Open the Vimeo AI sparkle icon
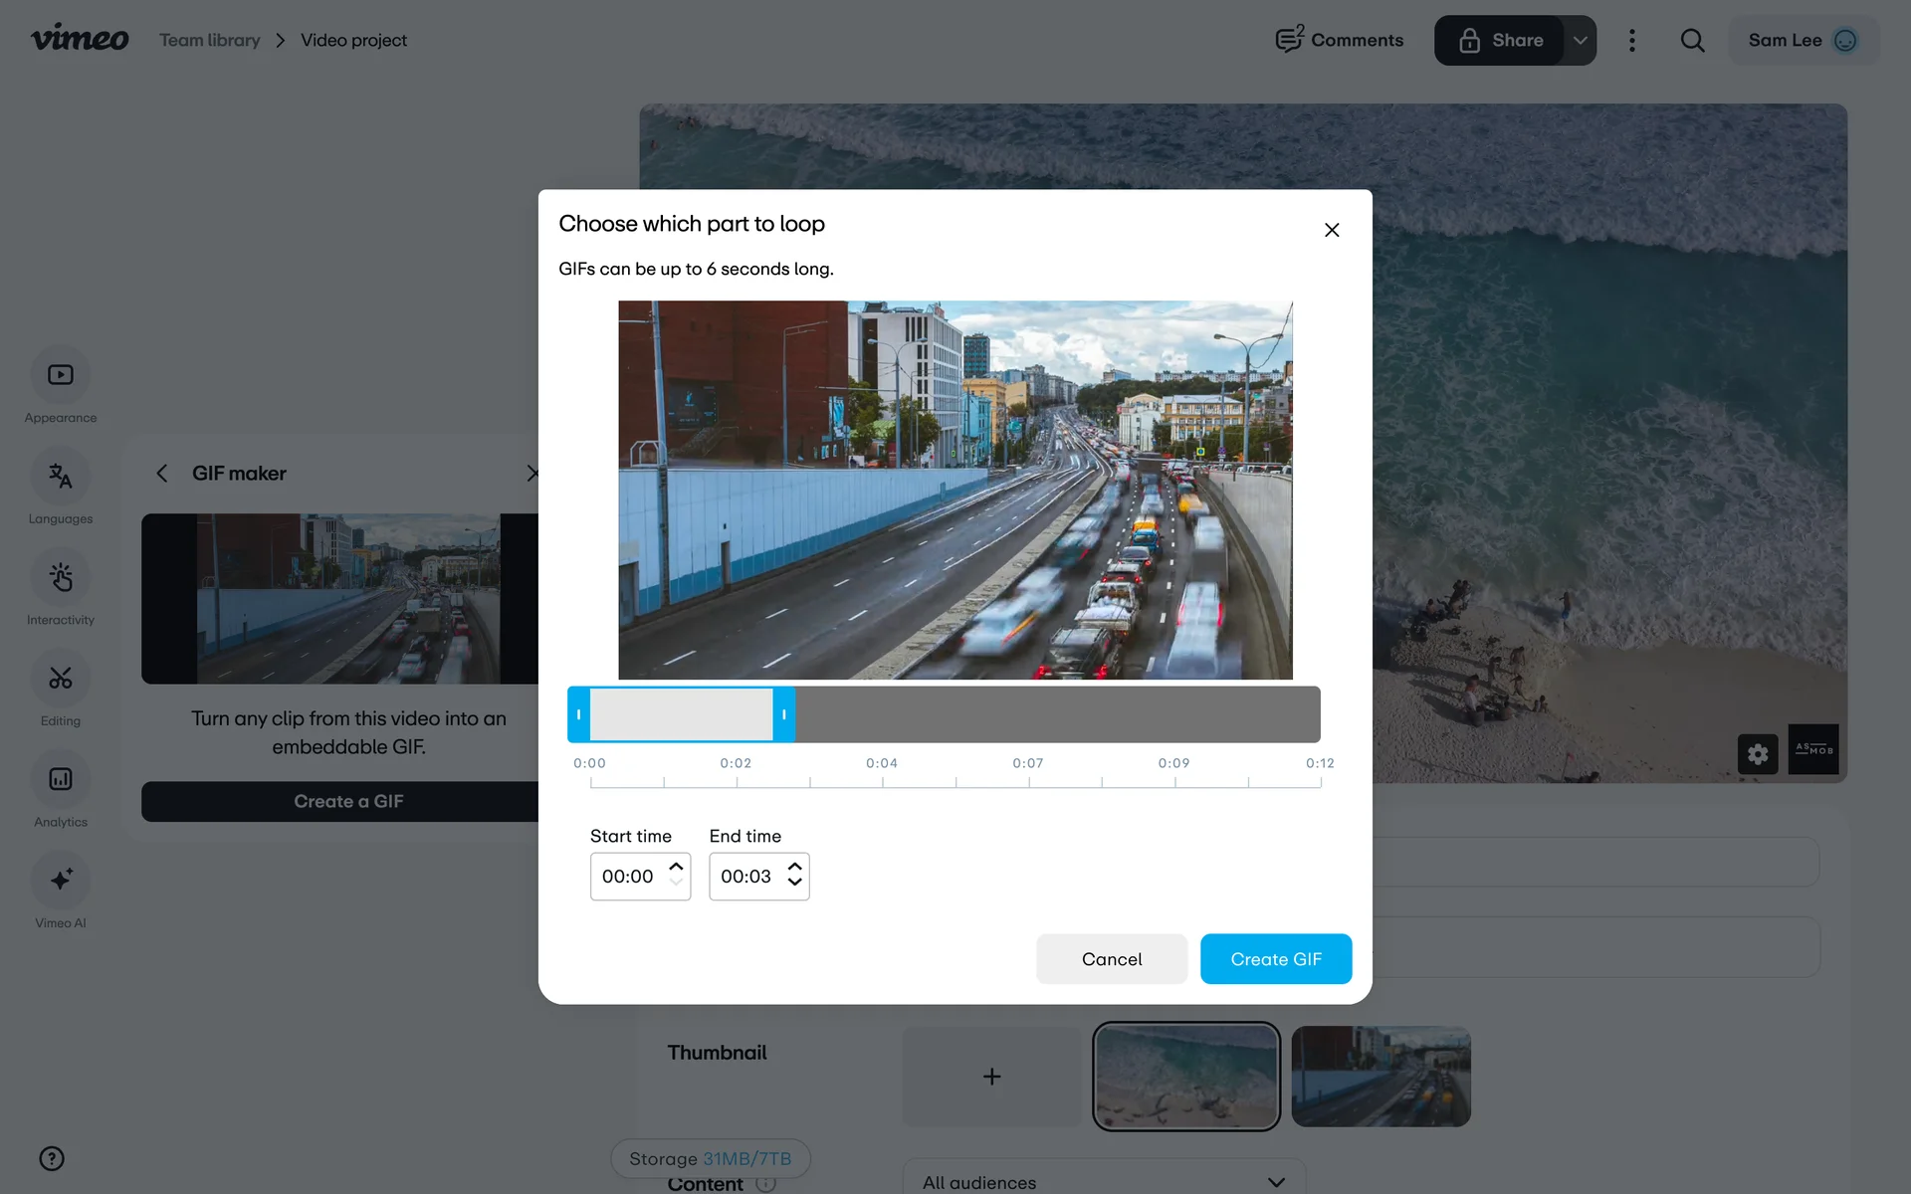Screen dimensions: 1911x1194 tap(61, 880)
